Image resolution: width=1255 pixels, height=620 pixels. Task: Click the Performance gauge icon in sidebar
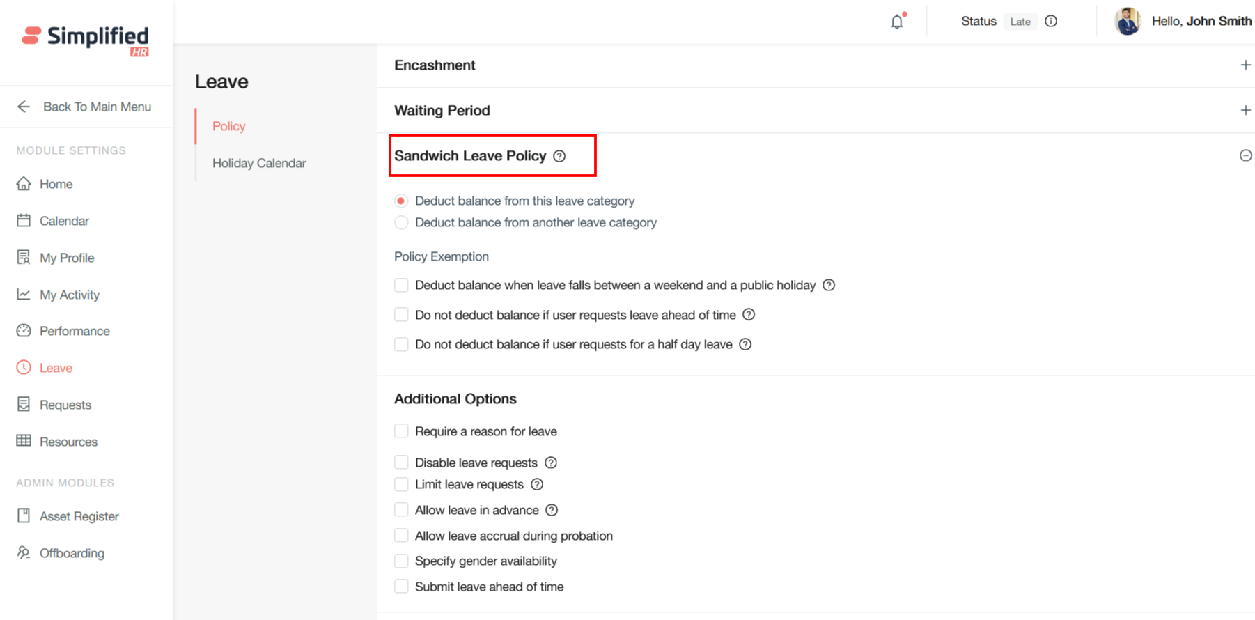tap(24, 331)
